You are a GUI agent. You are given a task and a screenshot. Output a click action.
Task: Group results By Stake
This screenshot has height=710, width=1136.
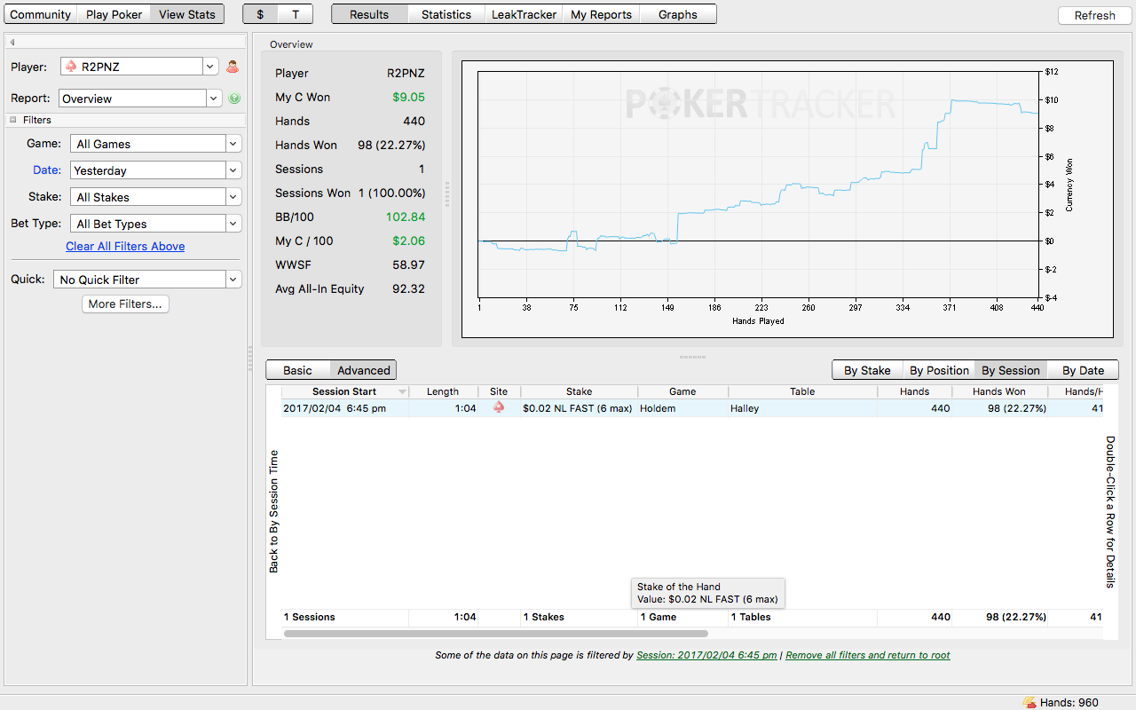[x=867, y=370]
